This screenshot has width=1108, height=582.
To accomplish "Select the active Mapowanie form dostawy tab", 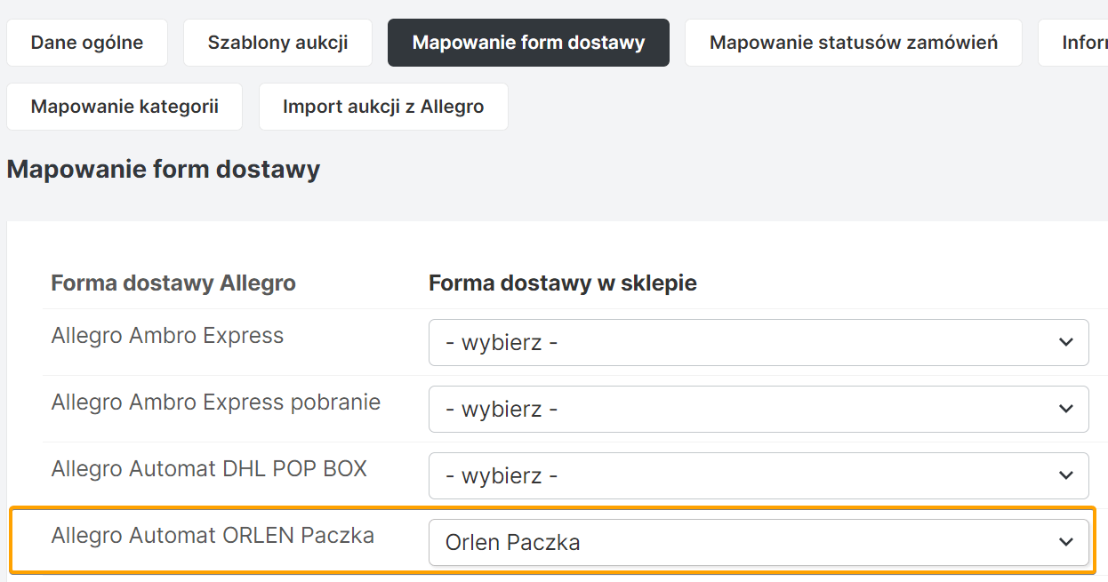I will (x=528, y=43).
